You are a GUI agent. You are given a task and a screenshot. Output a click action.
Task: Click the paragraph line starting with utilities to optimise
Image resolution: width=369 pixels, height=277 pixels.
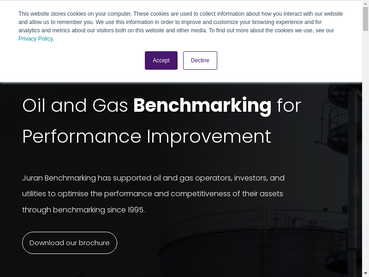point(152,194)
